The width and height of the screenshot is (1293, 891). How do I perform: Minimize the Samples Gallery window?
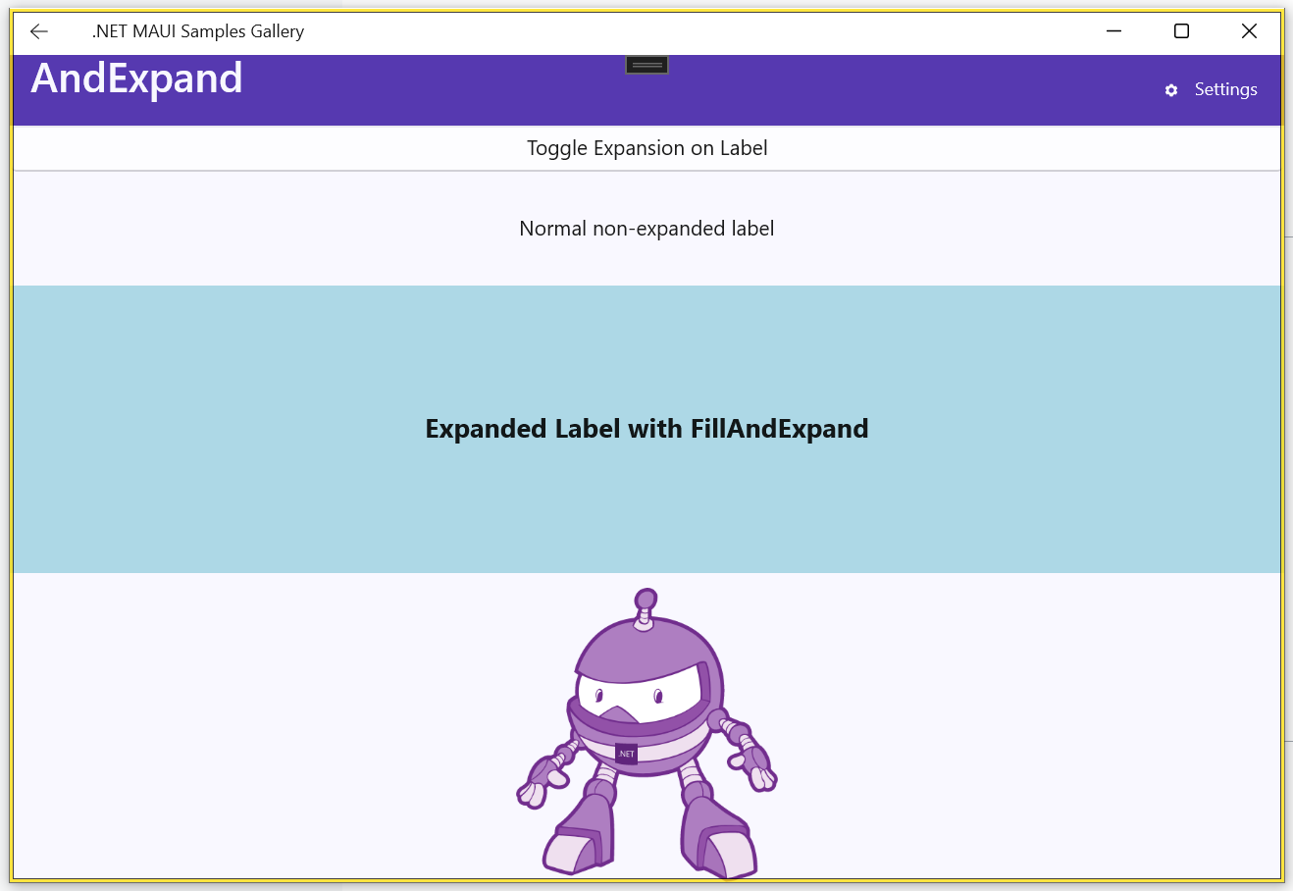pyautogui.click(x=1113, y=31)
